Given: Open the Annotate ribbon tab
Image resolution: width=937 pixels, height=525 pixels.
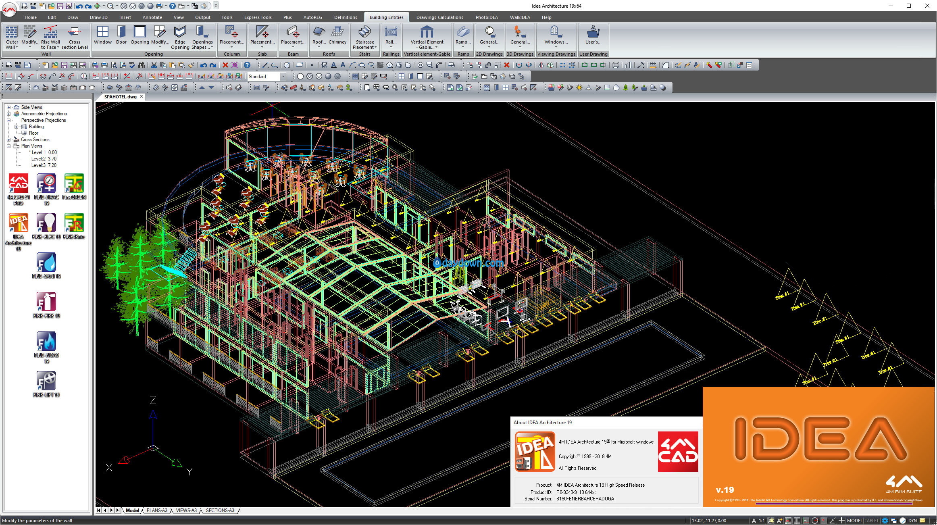Looking at the screenshot, I should point(152,17).
